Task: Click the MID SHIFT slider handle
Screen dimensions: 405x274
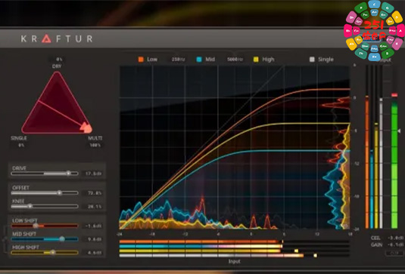Action: tap(62, 239)
